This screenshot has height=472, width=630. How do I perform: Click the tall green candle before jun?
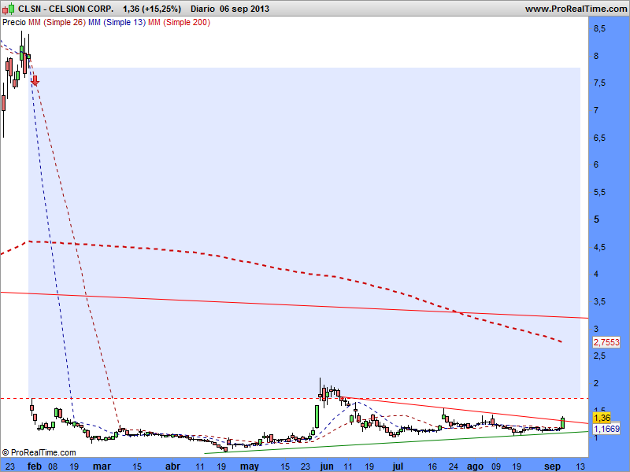[317, 416]
